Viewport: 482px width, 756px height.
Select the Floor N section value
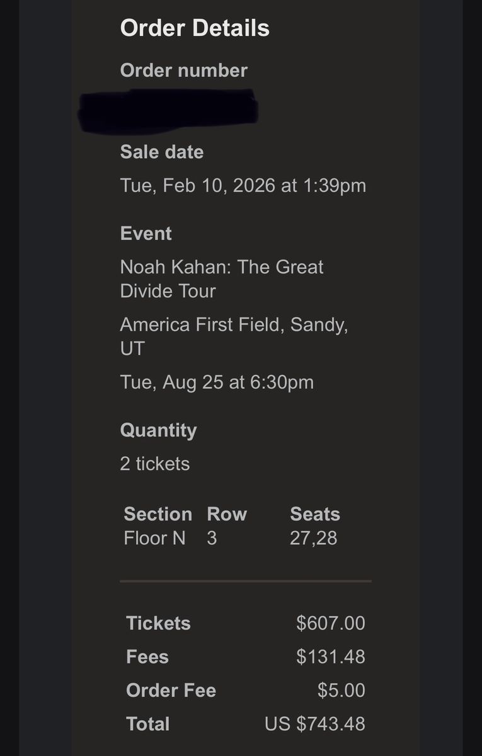[154, 538]
